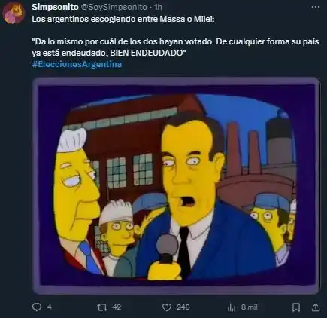The width and height of the screenshot is (327, 318).
Task: Open the @SoySimpsonito handle link
Action: point(114,8)
